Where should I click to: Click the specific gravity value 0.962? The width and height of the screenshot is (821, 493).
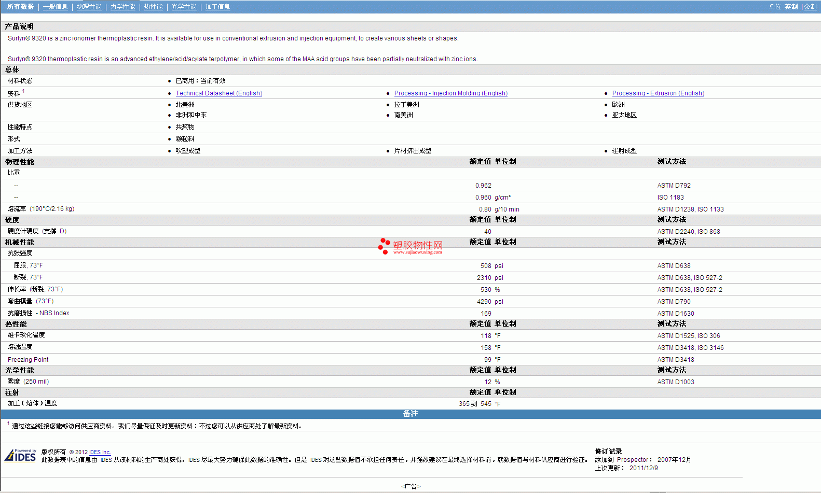point(483,186)
